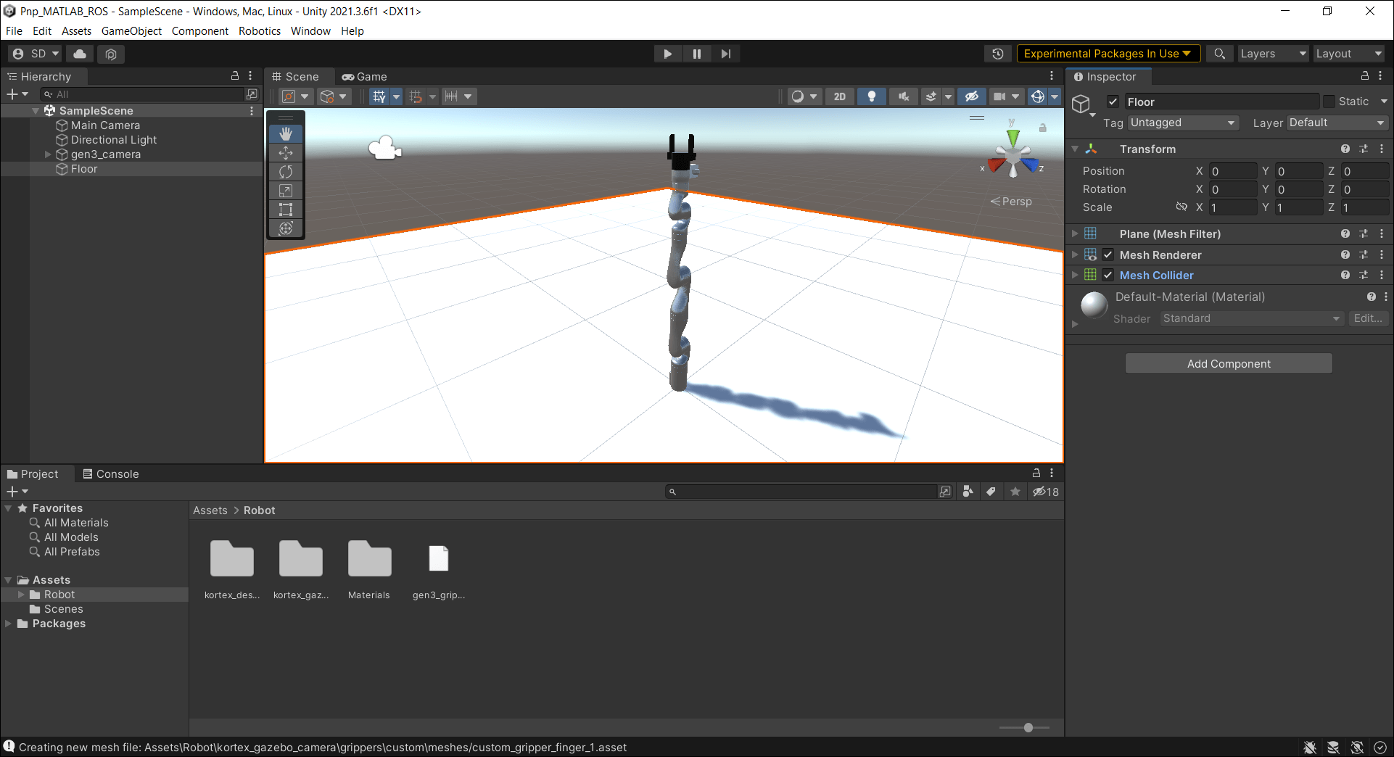The image size is (1394, 757).
Task: Enable the Static checkbox for Floor
Action: (1329, 102)
